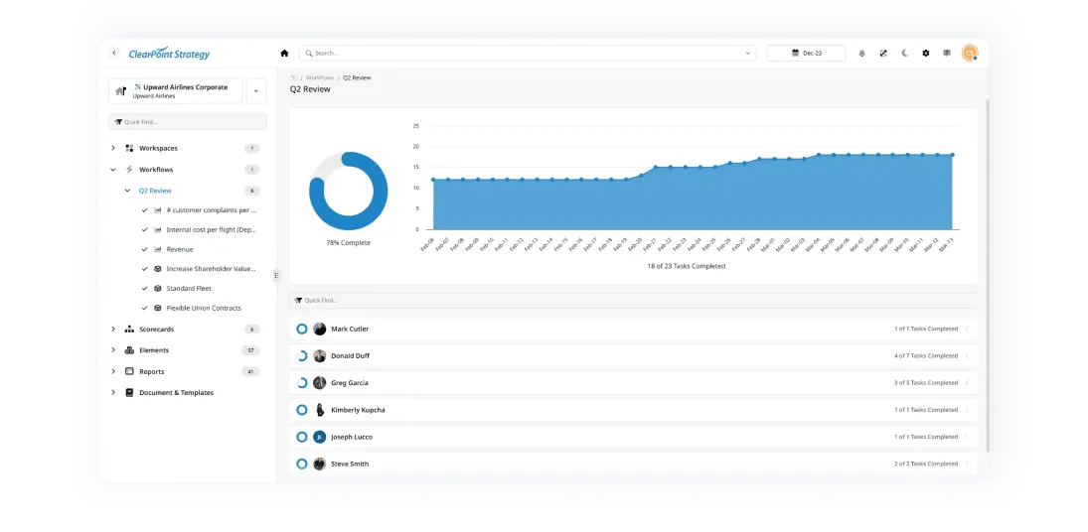Open the help chat icon
The height and width of the screenshot is (532, 1088).
tap(947, 54)
